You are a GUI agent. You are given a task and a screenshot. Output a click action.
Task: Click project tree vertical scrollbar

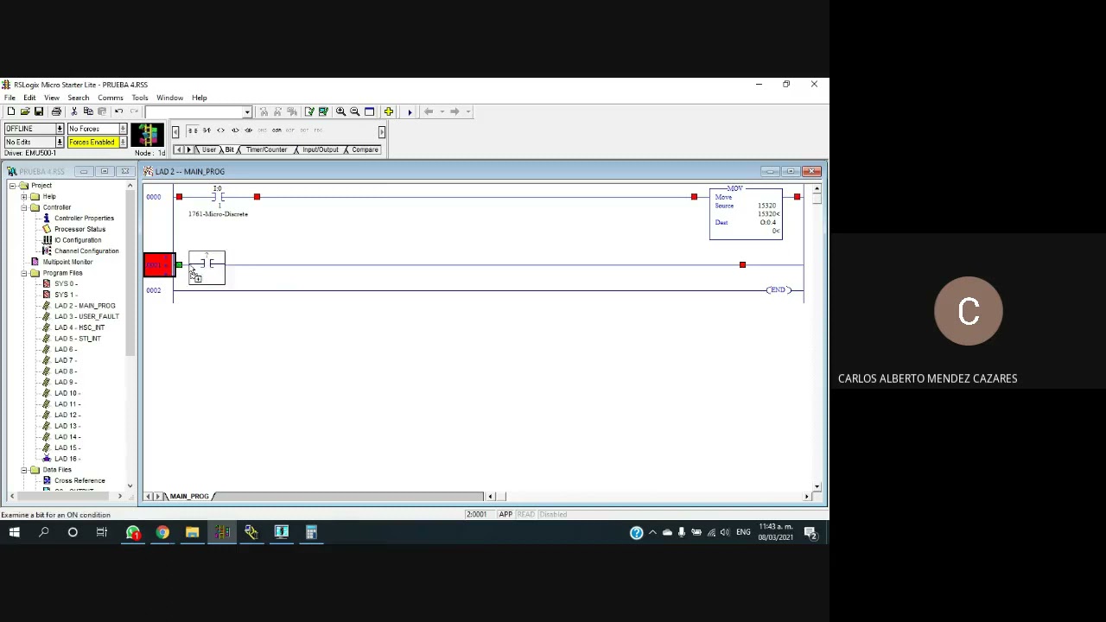(x=130, y=335)
